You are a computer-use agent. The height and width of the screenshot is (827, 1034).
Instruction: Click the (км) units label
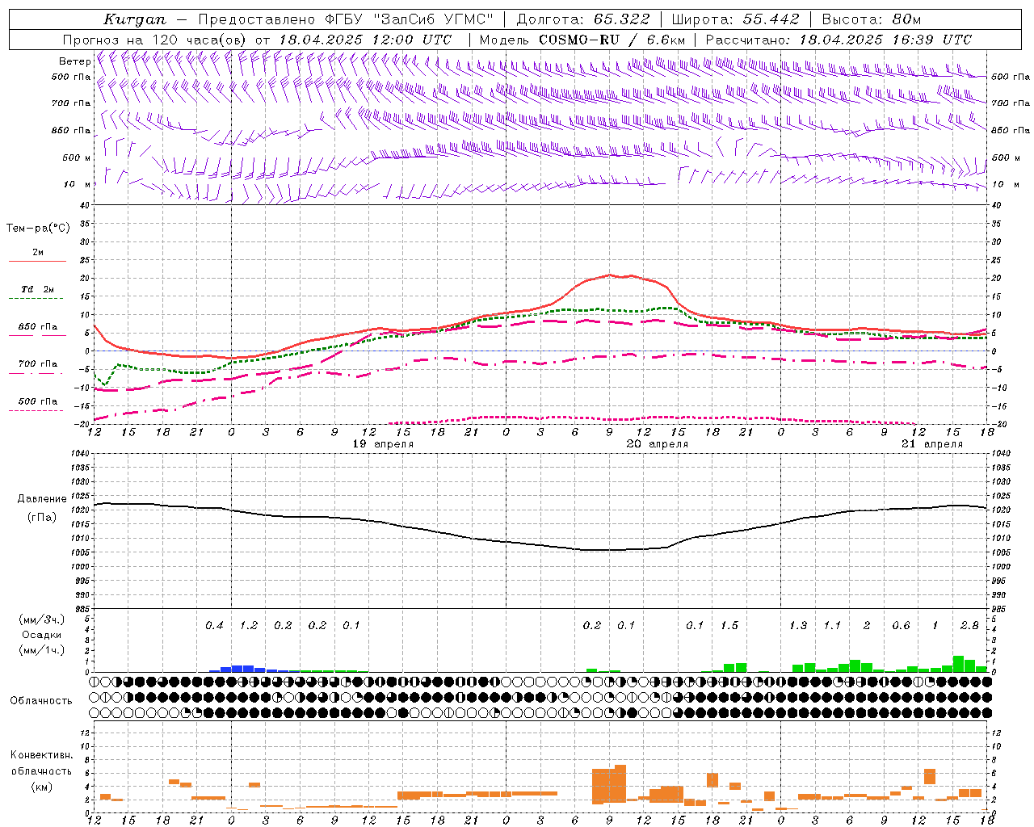(x=41, y=787)
